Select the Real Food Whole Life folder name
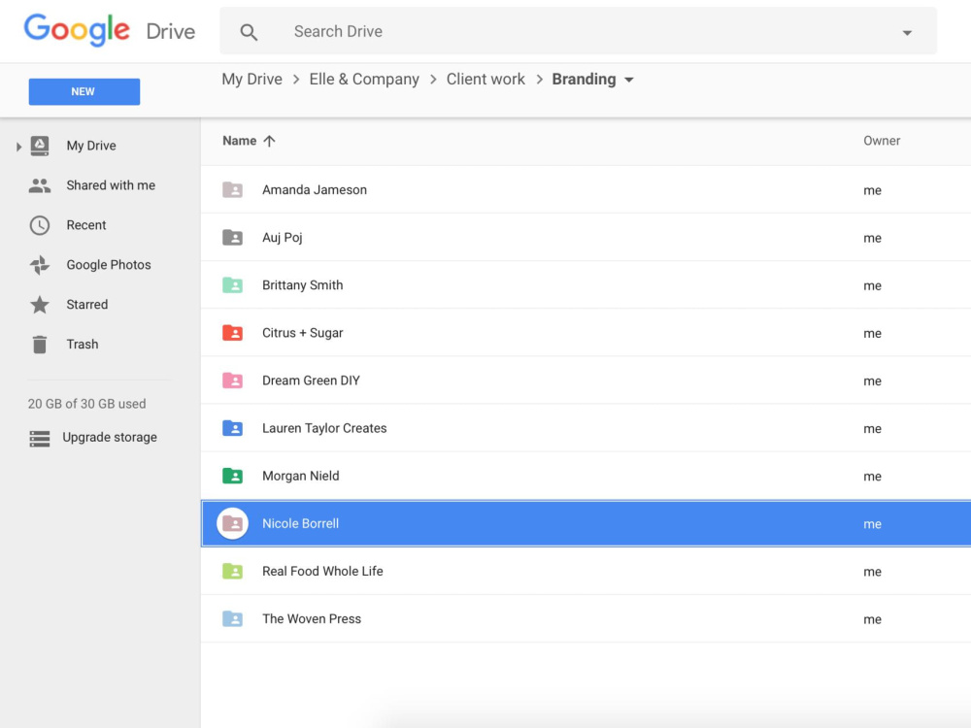 tap(322, 571)
